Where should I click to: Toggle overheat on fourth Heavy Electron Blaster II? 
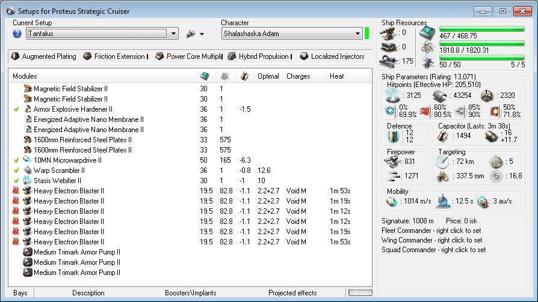(16, 222)
